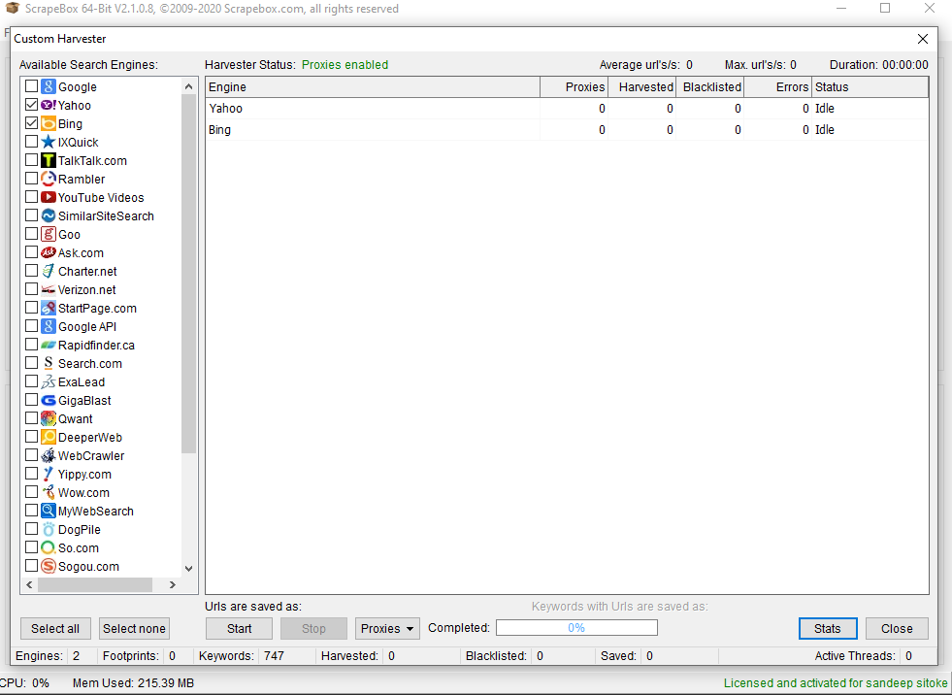This screenshot has width=952, height=695.
Task: Click the Google API icon
Action: point(49,326)
